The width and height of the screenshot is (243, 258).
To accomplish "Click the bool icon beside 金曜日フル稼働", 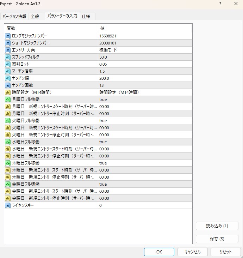I will tap(7, 184).
